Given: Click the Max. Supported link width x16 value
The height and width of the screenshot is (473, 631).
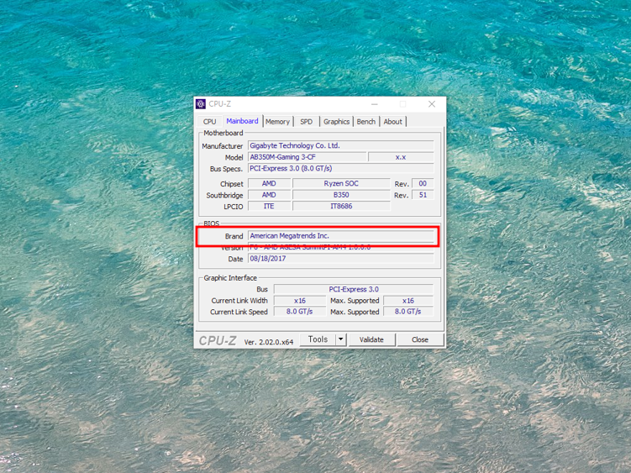Looking at the screenshot, I should pyautogui.click(x=408, y=301).
